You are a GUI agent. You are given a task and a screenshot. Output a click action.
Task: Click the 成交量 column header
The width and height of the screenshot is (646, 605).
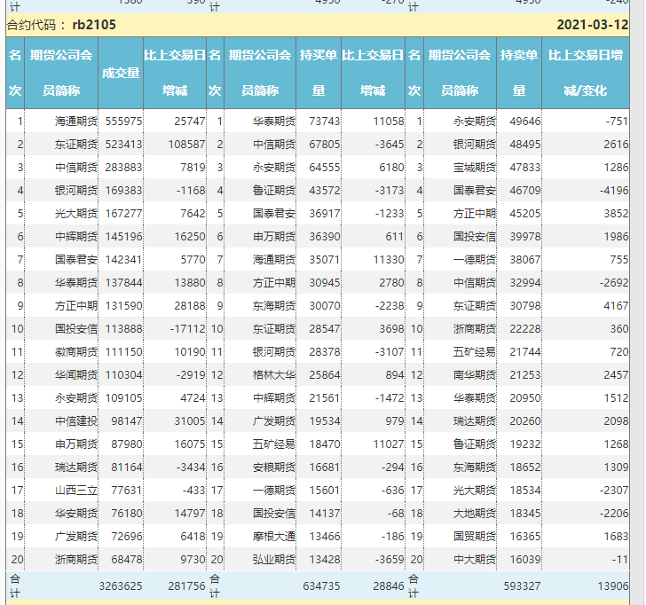[x=121, y=73]
